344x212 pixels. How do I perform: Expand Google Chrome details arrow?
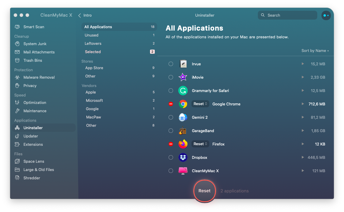point(303,104)
